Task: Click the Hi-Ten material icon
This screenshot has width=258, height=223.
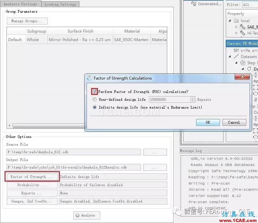Action: (242, 33)
